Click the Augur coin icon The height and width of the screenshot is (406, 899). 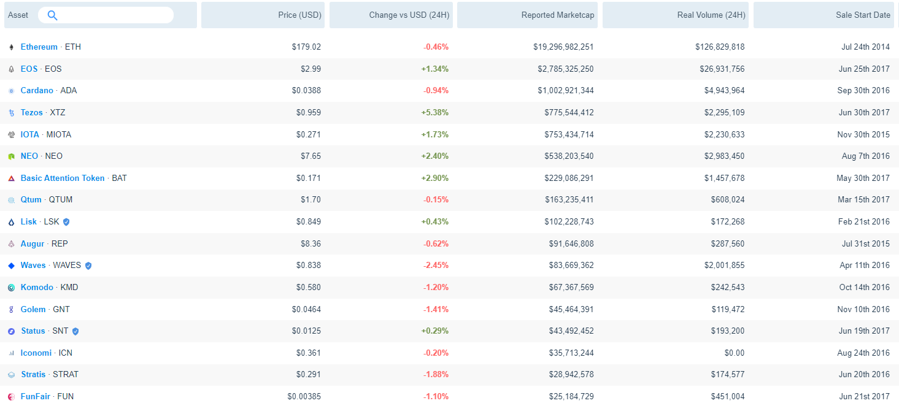click(11, 244)
